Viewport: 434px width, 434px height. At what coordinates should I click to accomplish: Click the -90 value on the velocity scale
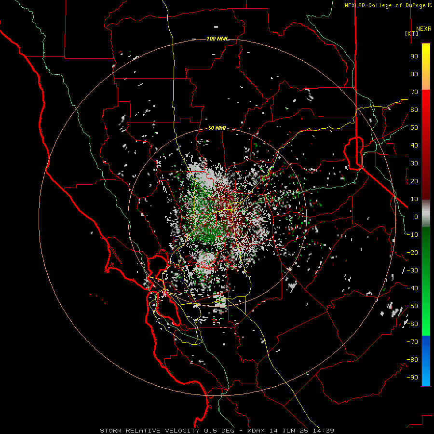pos(412,378)
